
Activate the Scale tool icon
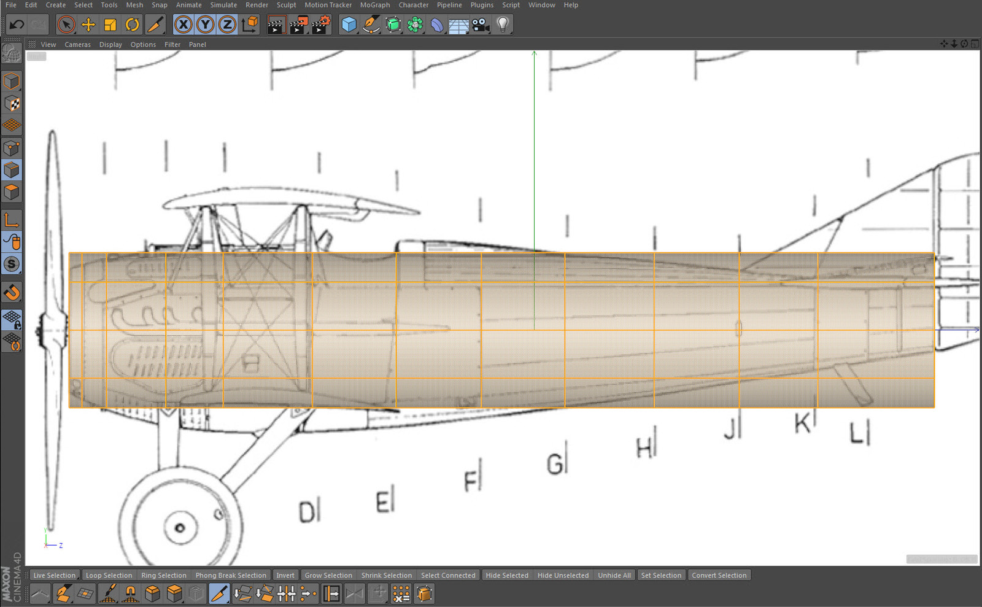(x=110, y=25)
